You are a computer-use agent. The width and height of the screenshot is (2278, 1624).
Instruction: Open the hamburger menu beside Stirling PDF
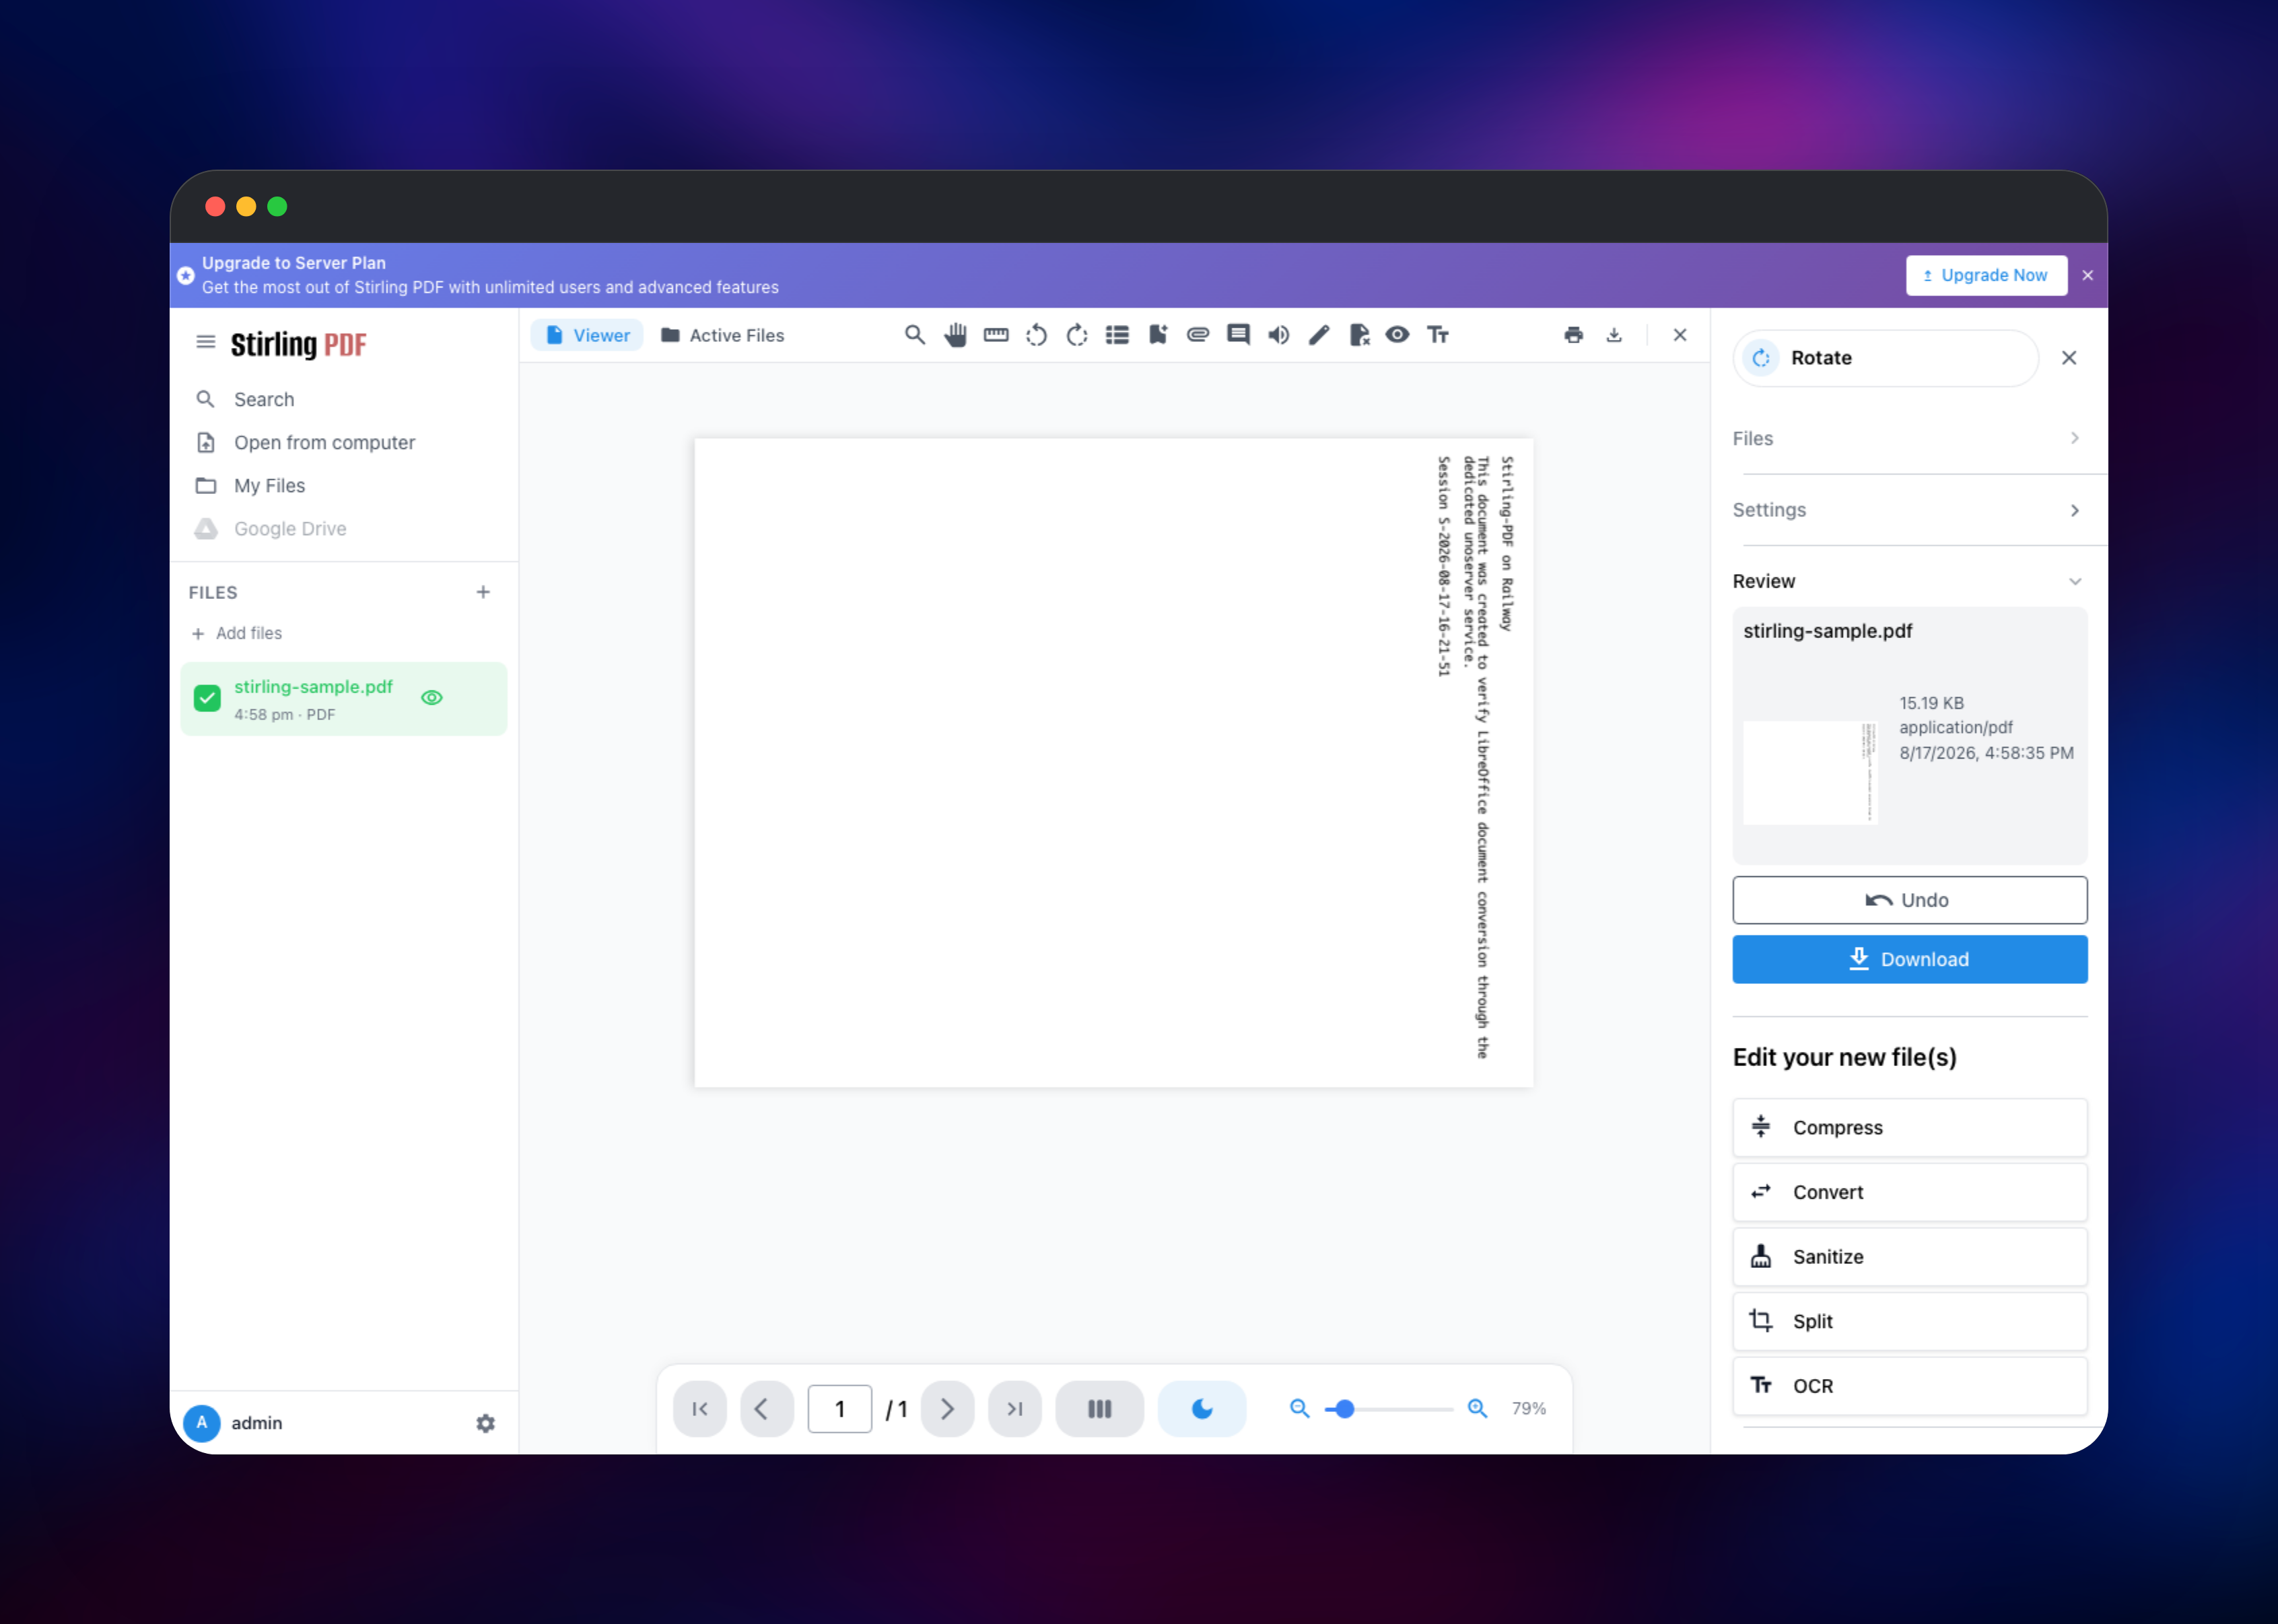pos(206,342)
